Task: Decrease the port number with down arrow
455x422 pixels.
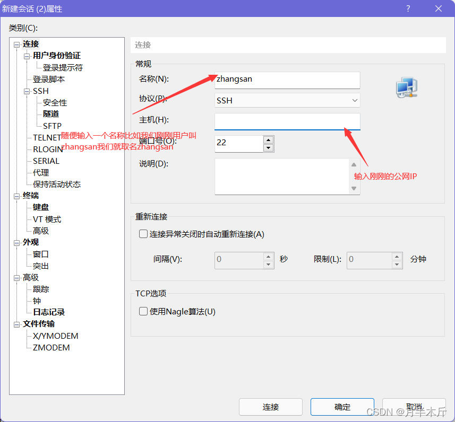Action: point(269,148)
